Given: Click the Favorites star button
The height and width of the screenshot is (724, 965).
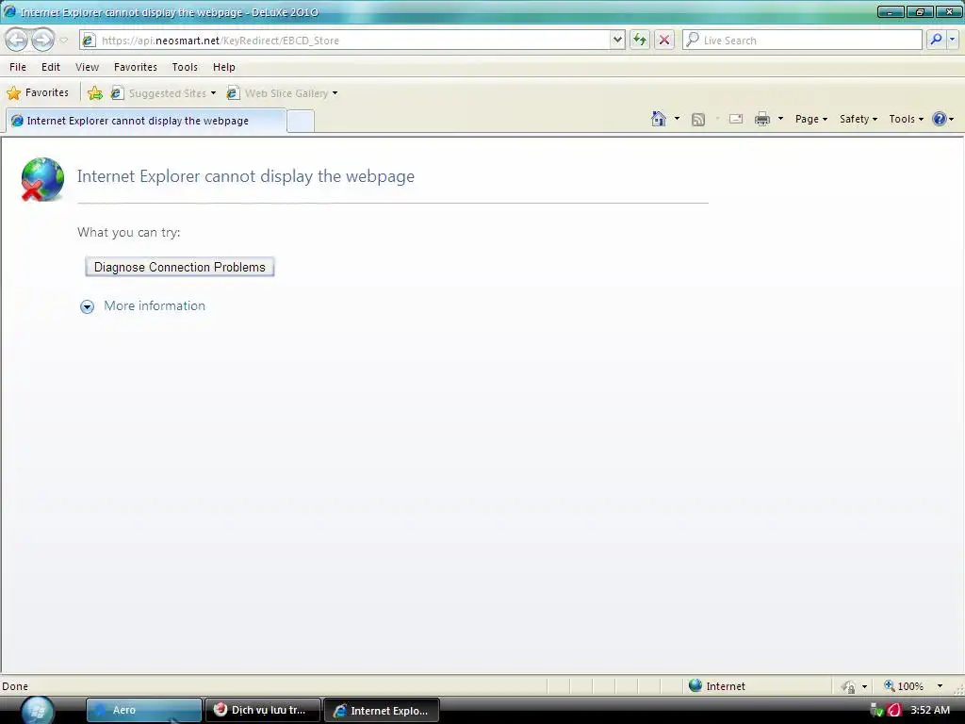Looking at the screenshot, I should coord(38,93).
